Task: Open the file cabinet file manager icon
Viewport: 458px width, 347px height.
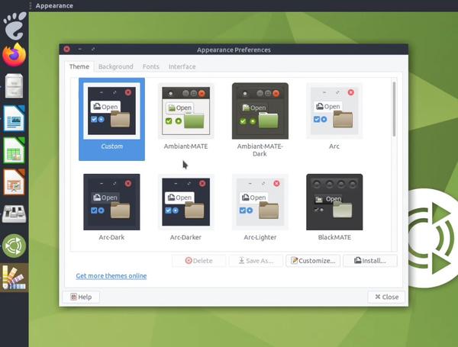Action: (14, 85)
